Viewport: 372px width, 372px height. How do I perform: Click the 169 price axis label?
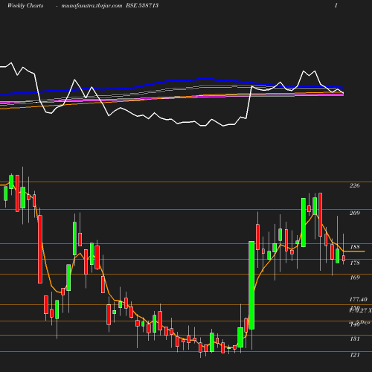(355, 278)
